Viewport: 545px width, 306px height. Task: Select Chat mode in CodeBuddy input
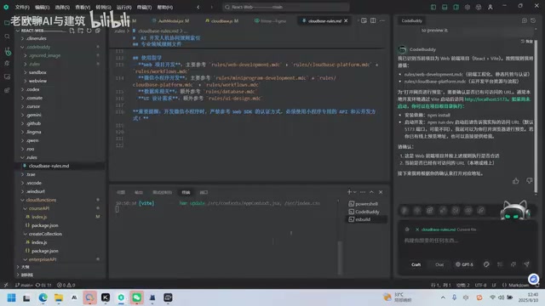tap(439, 264)
